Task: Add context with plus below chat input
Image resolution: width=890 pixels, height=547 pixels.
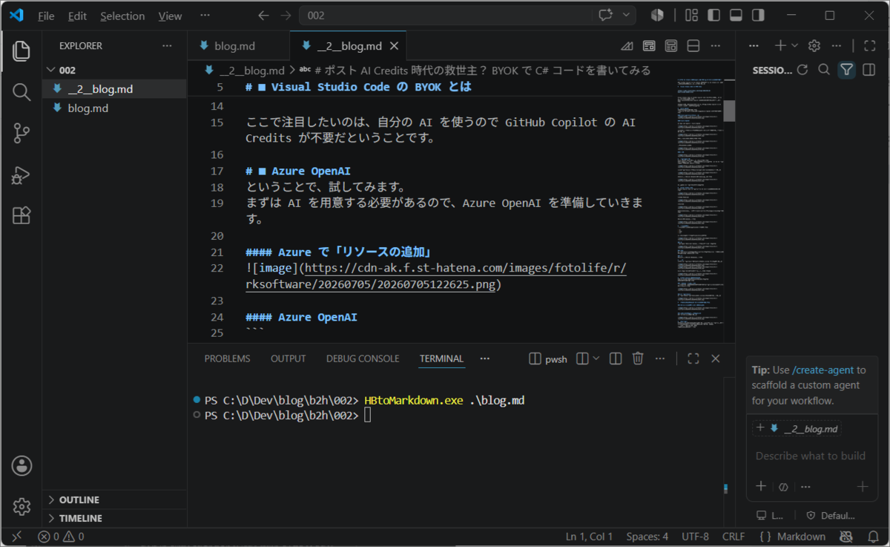Action: pyautogui.click(x=761, y=487)
